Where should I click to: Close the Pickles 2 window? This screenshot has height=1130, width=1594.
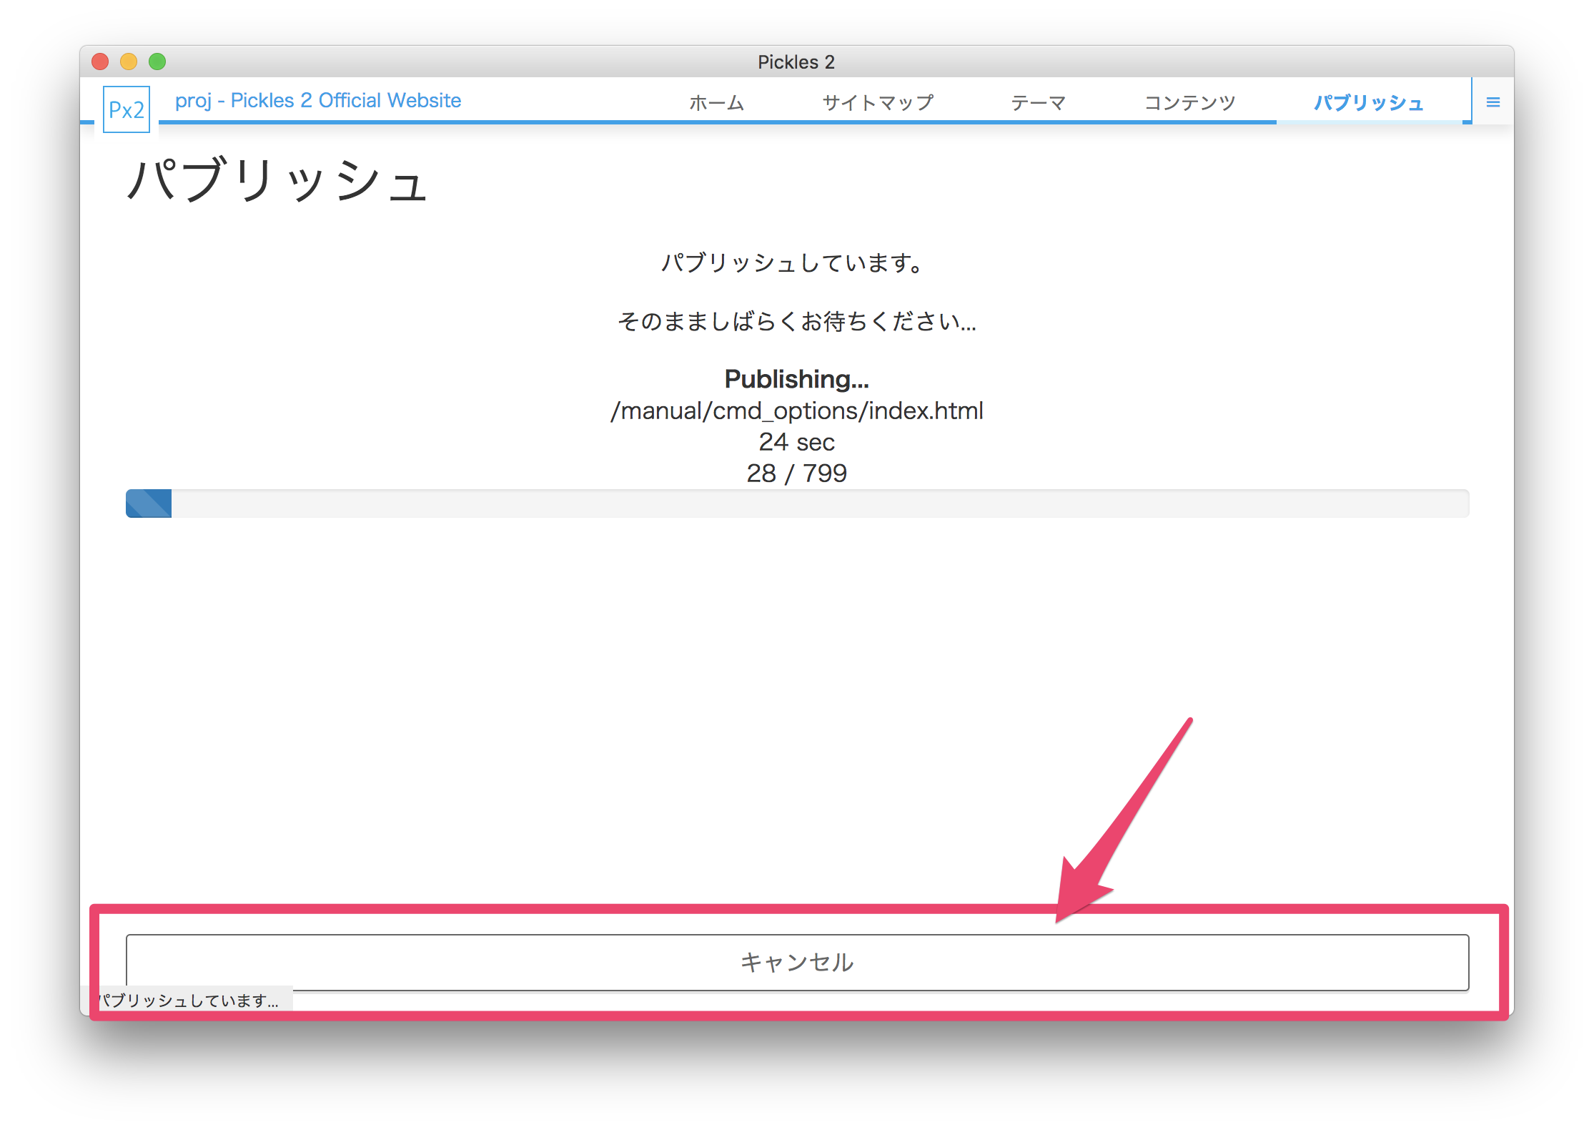pos(100,62)
